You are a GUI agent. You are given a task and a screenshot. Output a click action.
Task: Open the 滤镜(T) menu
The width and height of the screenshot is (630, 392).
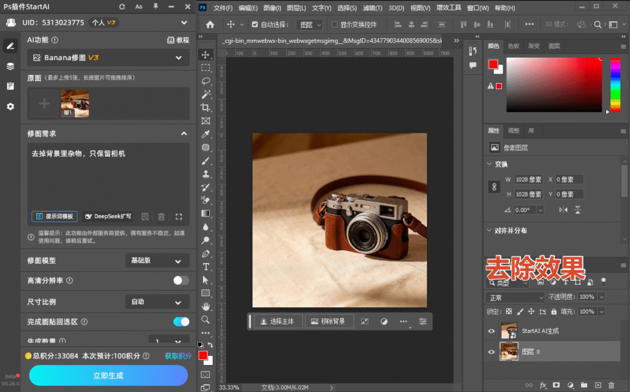372,8
